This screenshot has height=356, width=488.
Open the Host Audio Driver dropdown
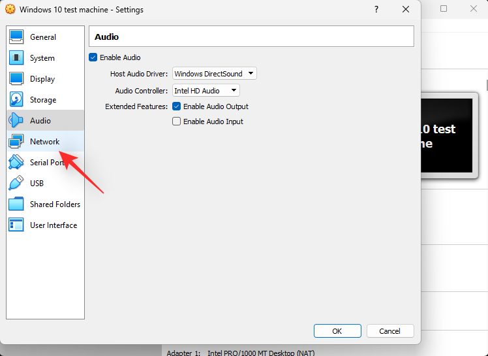pyautogui.click(x=215, y=74)
